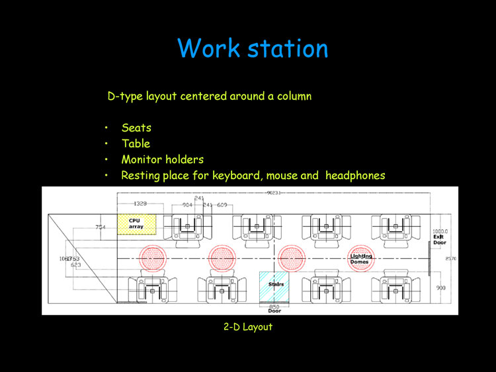This screenshot has width=496, height=372.
Task: Select the top-right workstation seat drawing
Action: pyautogui.click(x=395, y=227)
